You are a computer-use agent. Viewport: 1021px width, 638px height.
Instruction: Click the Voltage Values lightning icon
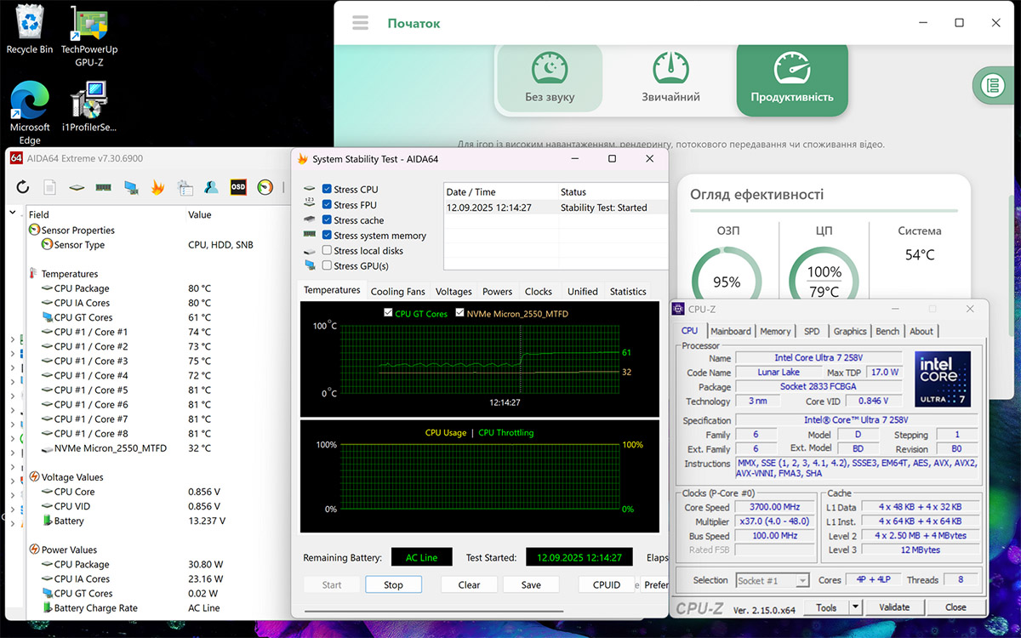34,477
